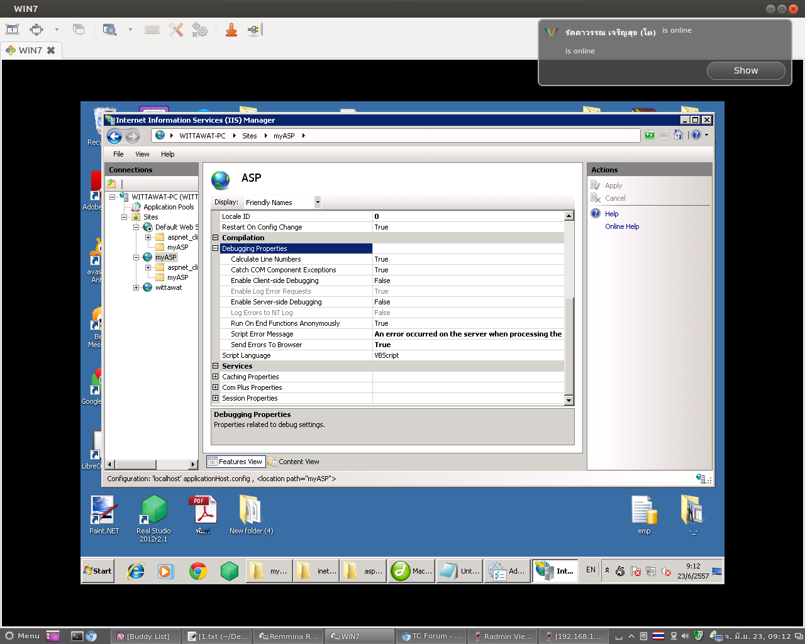805x644 pixels.
Task: Click the IIS Manager back navigation arrow
Action: coord(114,136)
